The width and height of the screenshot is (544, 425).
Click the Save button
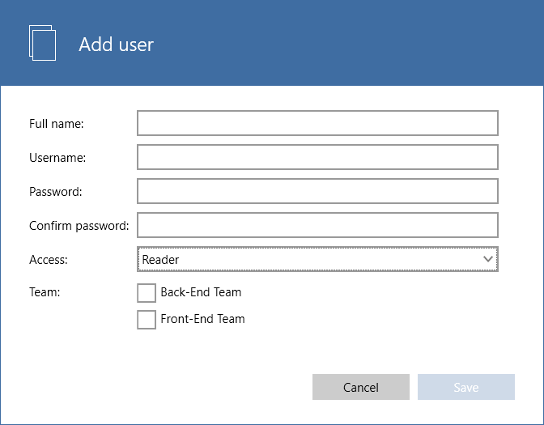(466, 387)
